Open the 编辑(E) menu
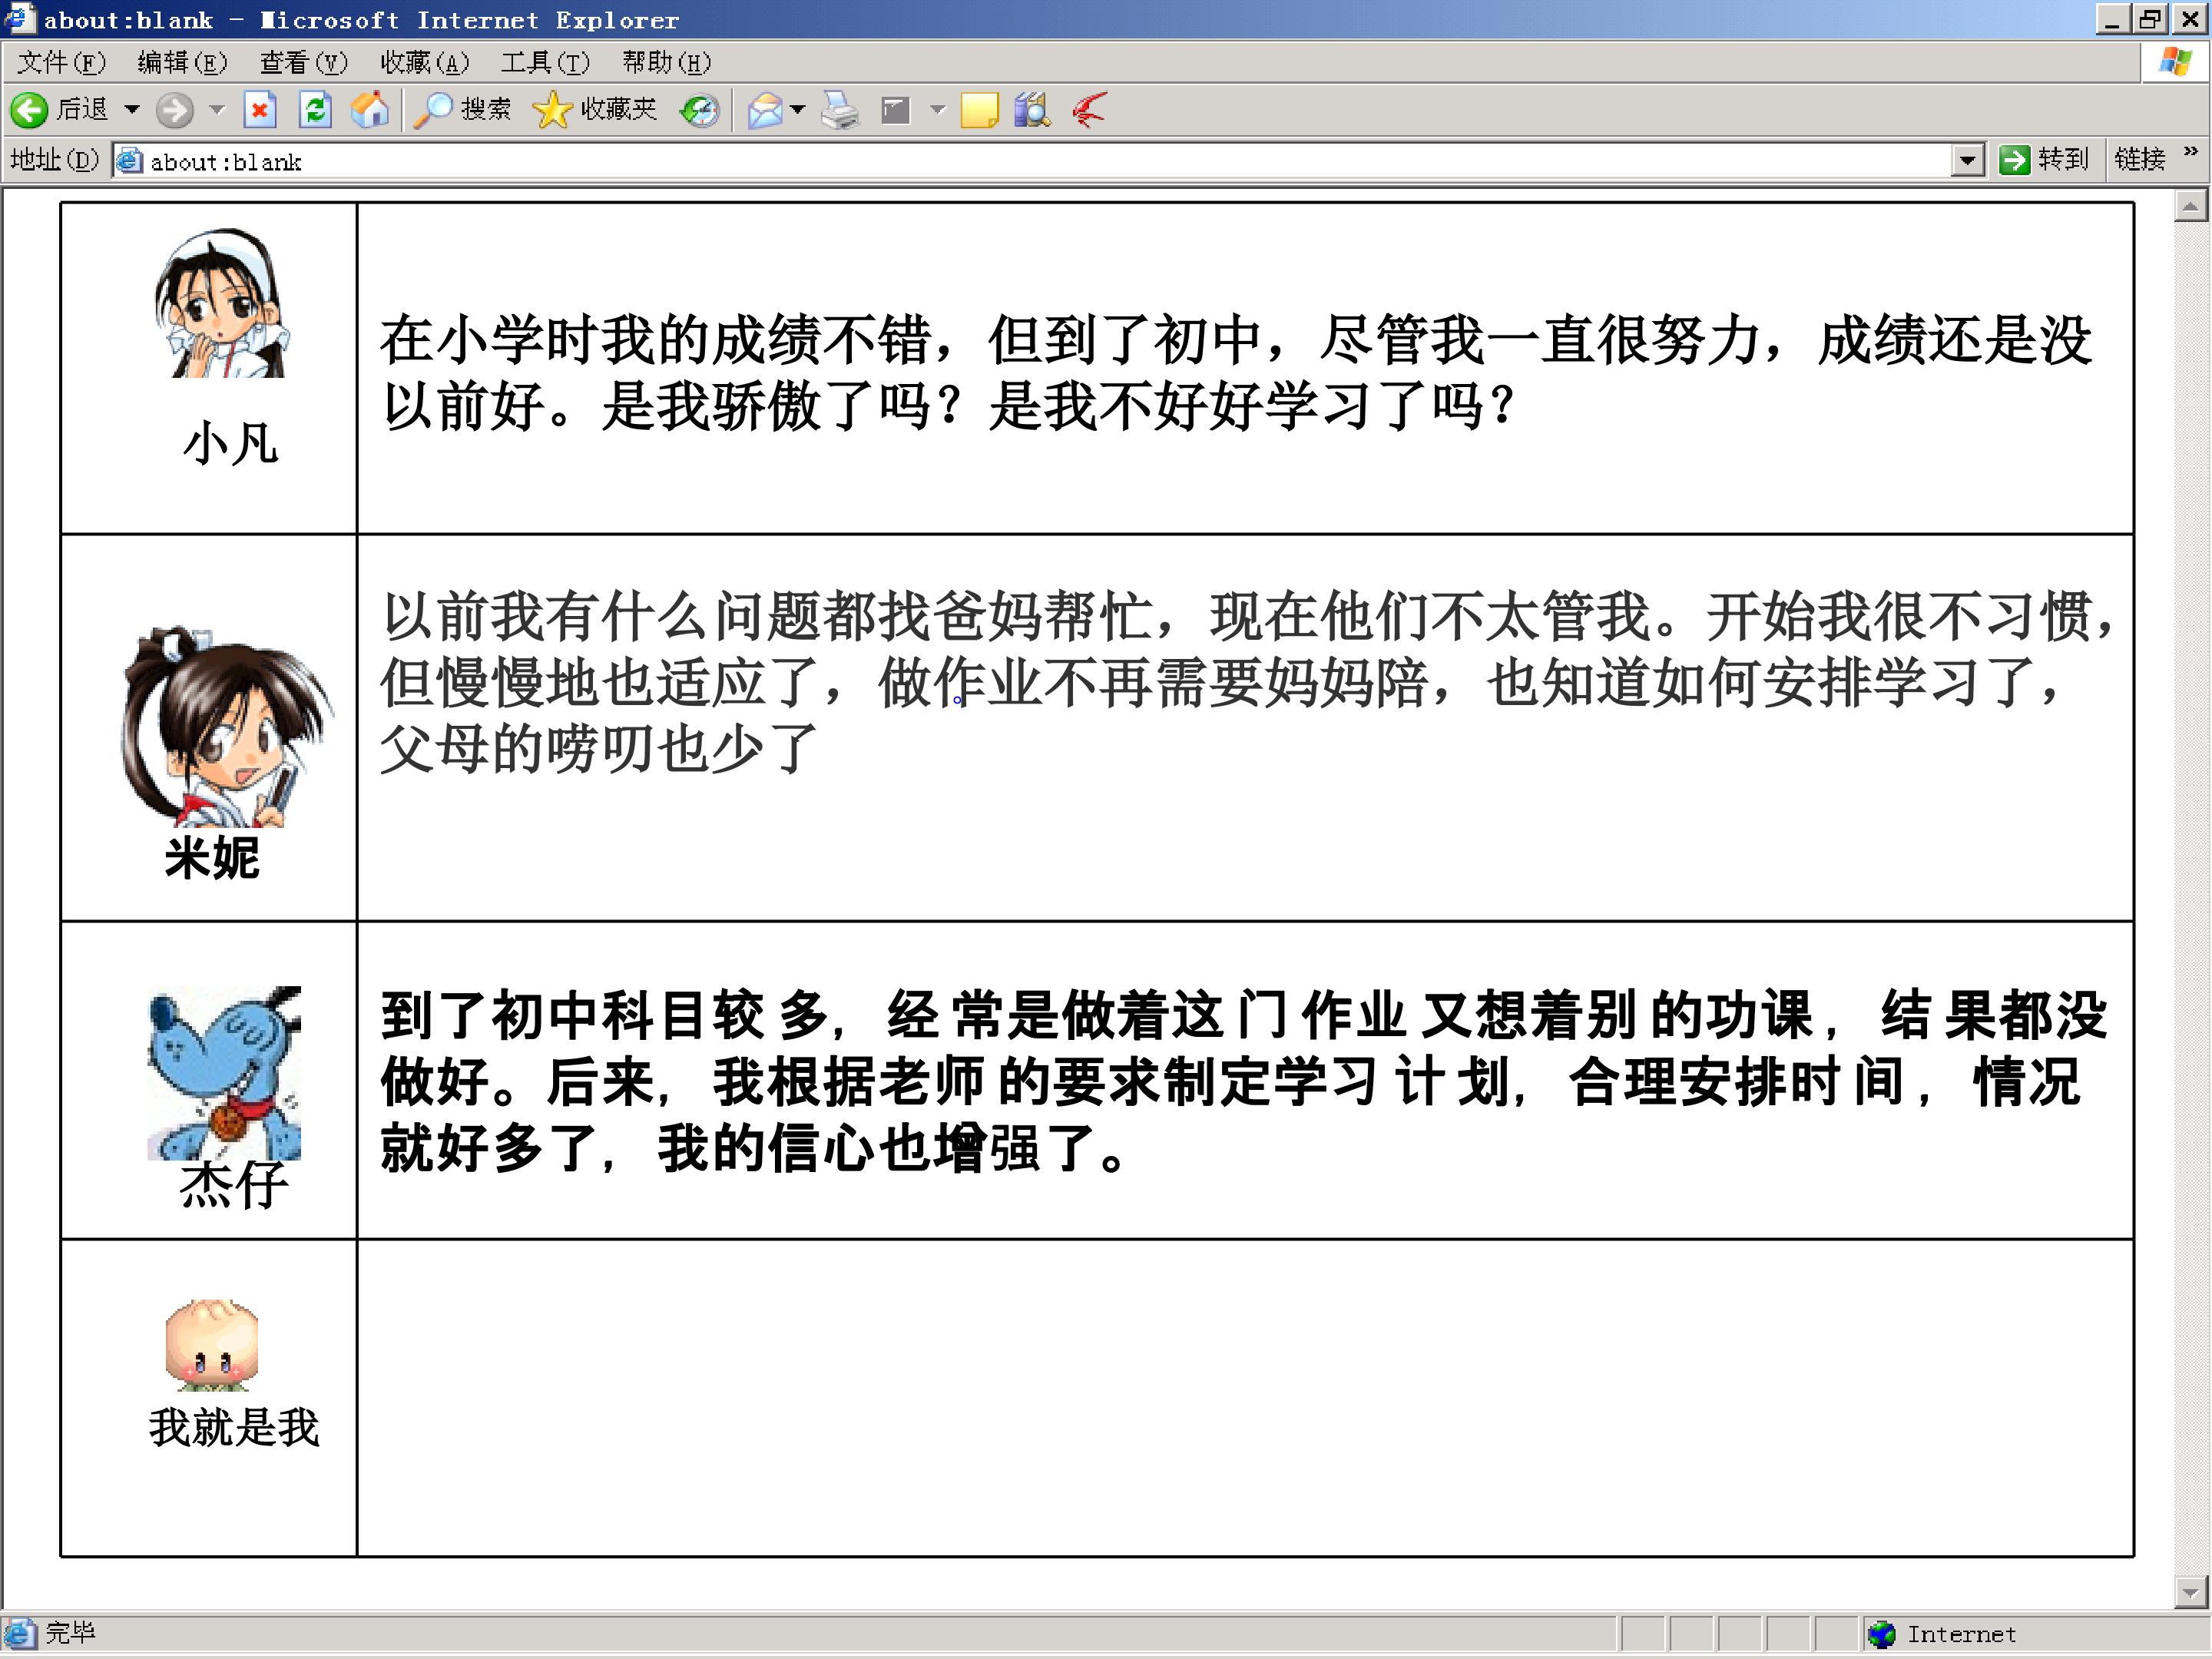The width and height of the screenshot is (2212, 1659). click(183, 63)
